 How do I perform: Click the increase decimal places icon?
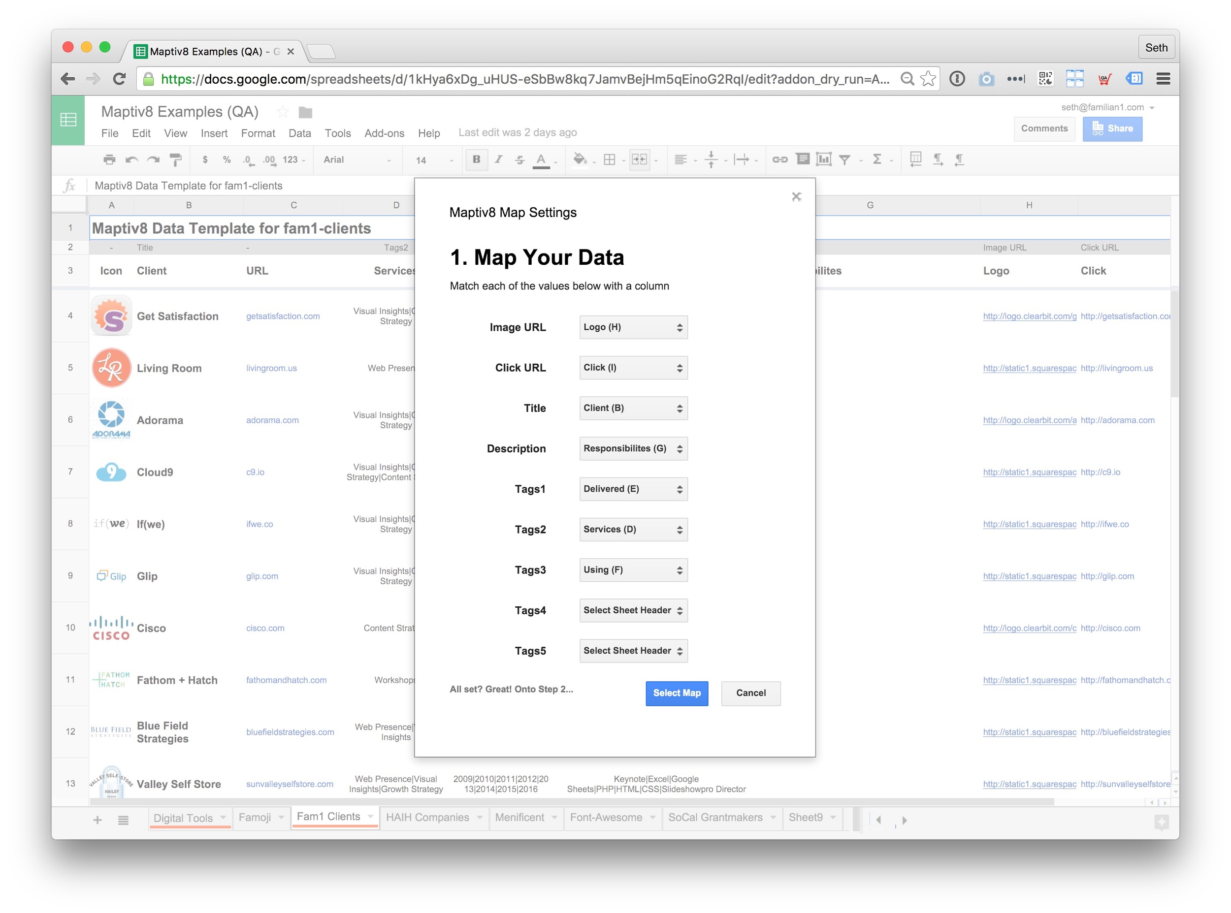(x=269, y=160)
